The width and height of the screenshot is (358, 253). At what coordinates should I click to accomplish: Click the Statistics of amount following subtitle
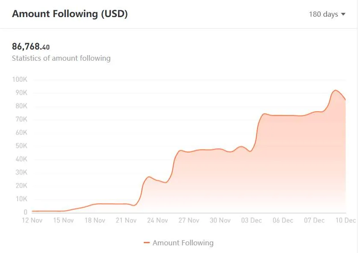61,58
